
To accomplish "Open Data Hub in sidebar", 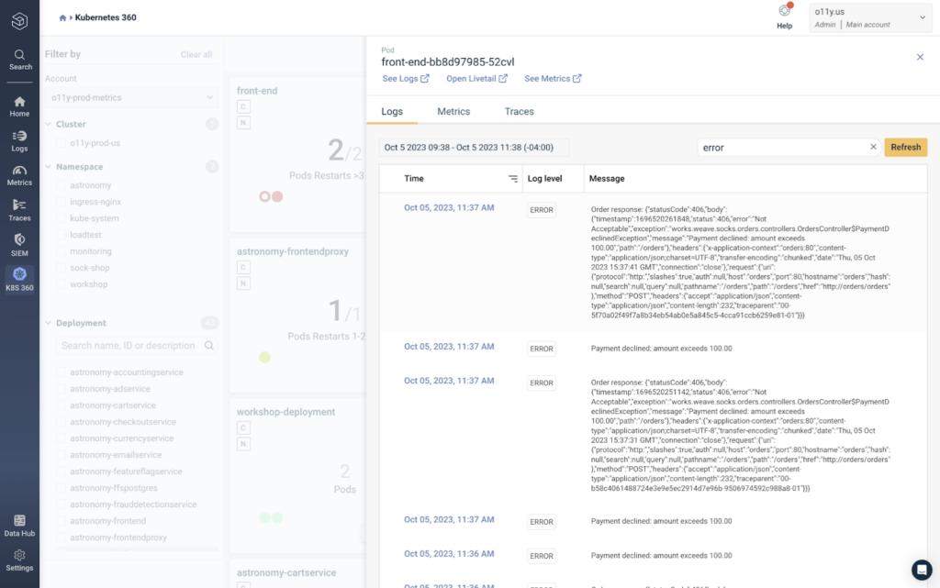I will 20,526.
